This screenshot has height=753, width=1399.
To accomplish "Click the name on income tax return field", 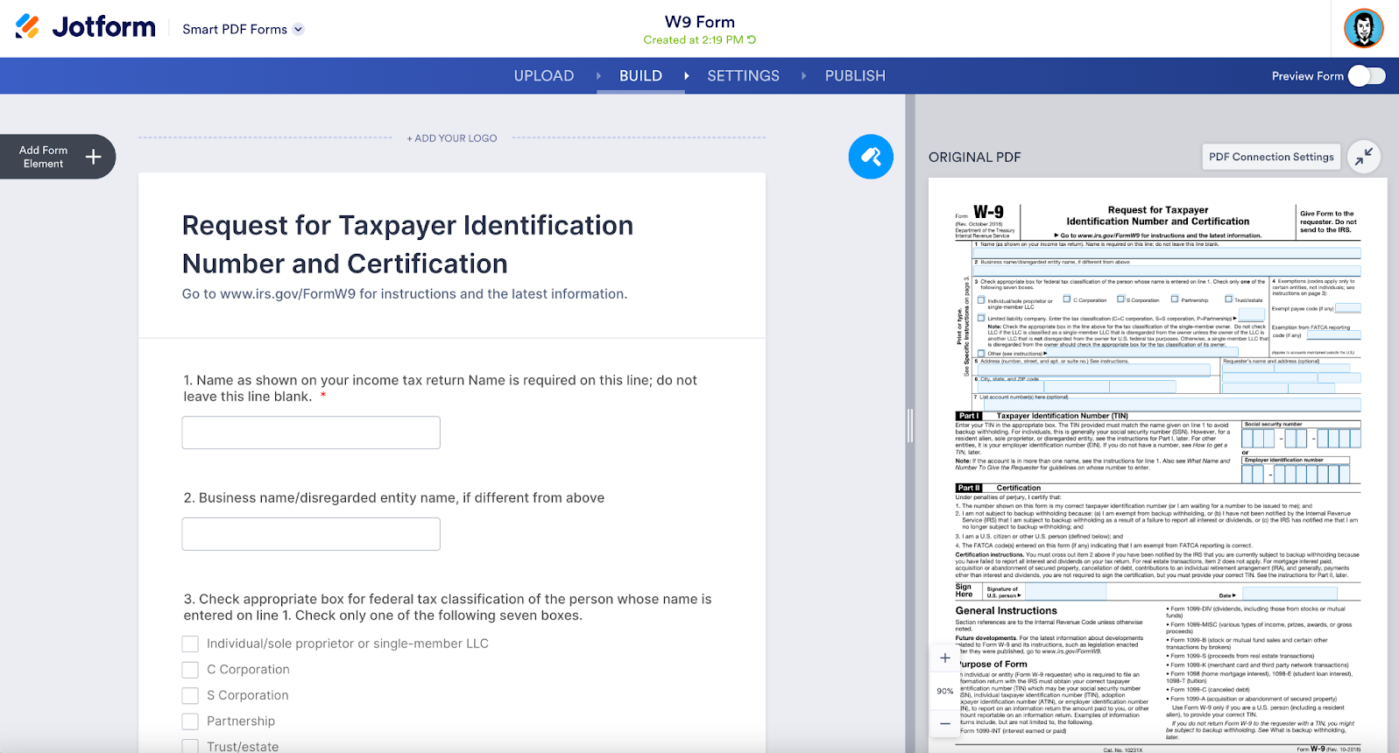I will (x=311, y=433).
